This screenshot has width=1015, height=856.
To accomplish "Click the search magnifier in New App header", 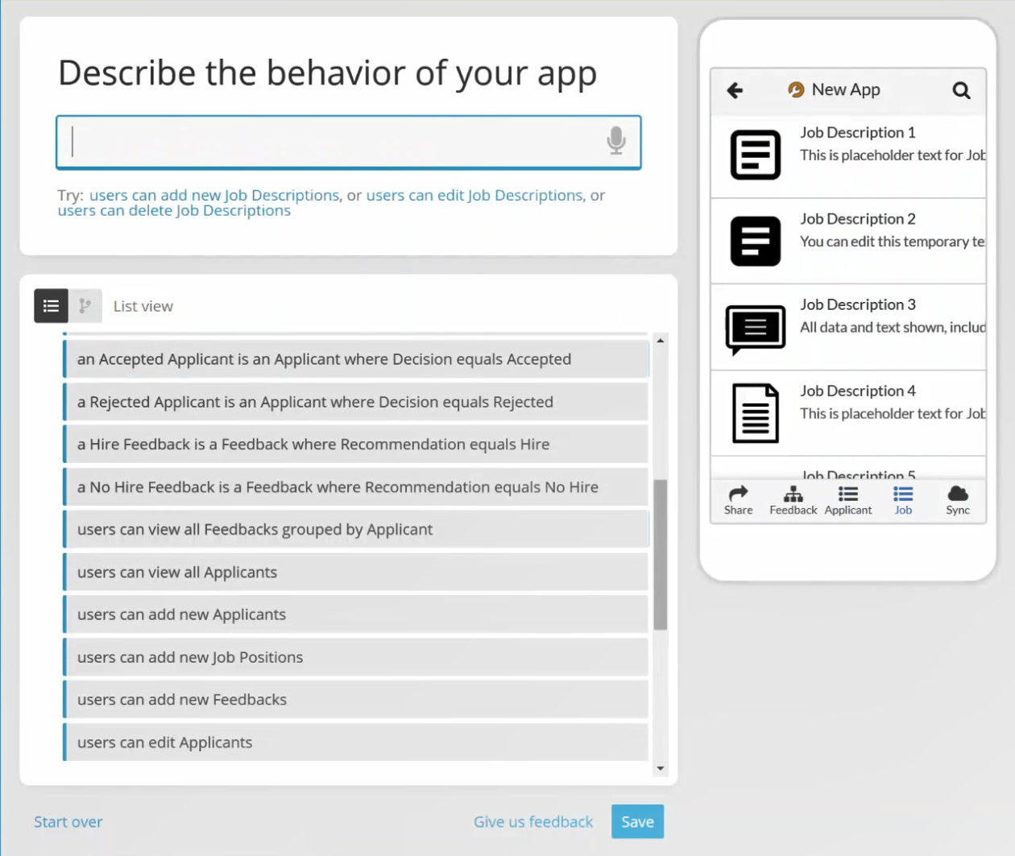I will pos(961,90).
